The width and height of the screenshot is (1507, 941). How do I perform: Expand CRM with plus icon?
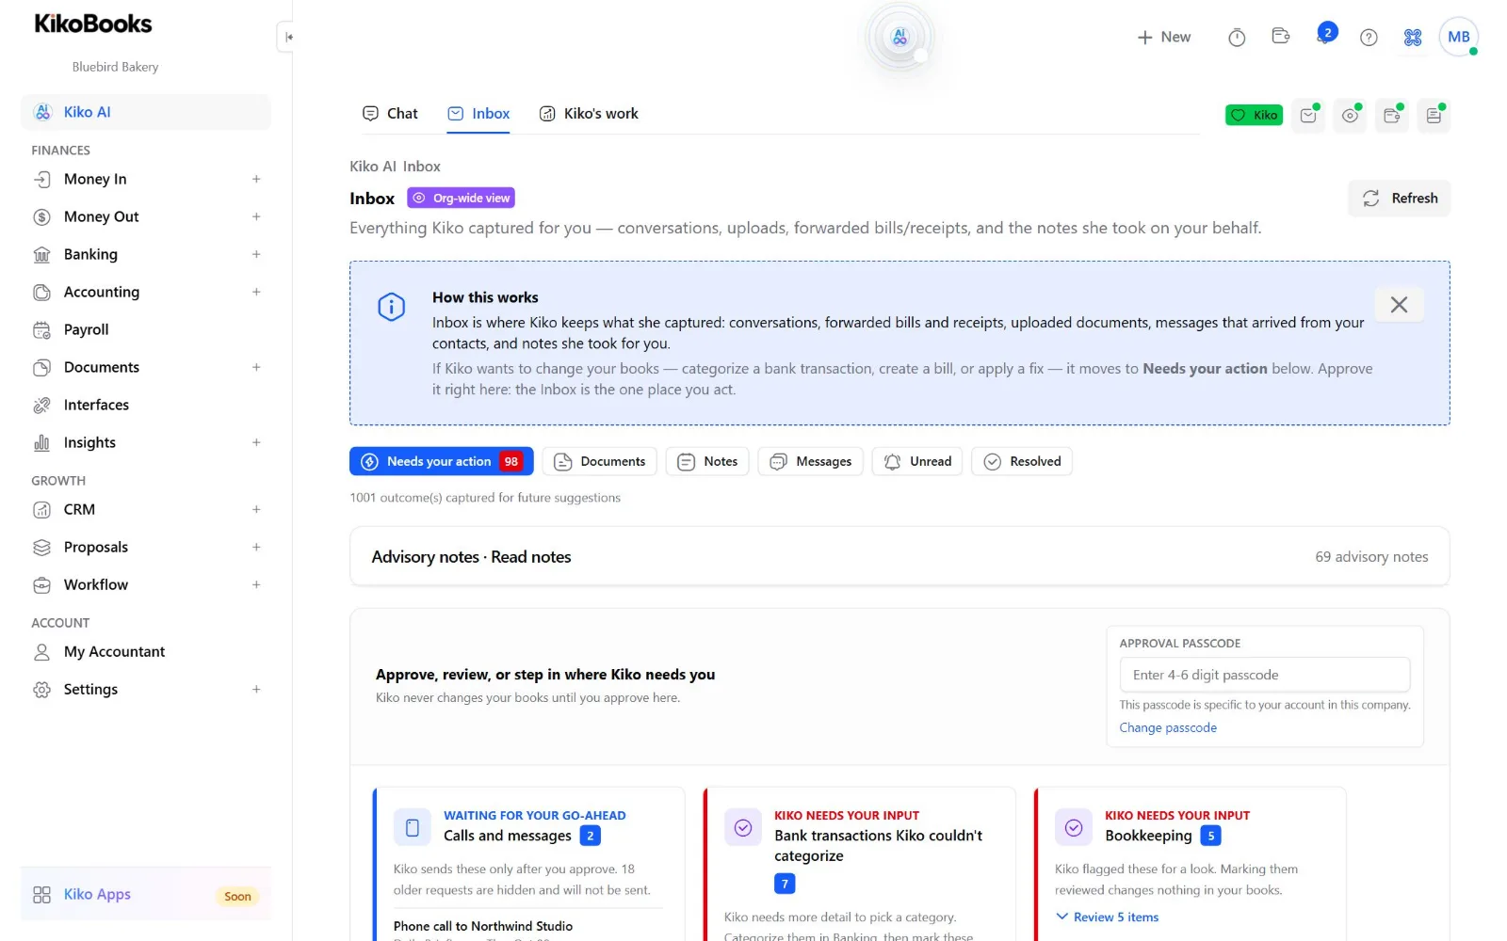coord(256,509)
